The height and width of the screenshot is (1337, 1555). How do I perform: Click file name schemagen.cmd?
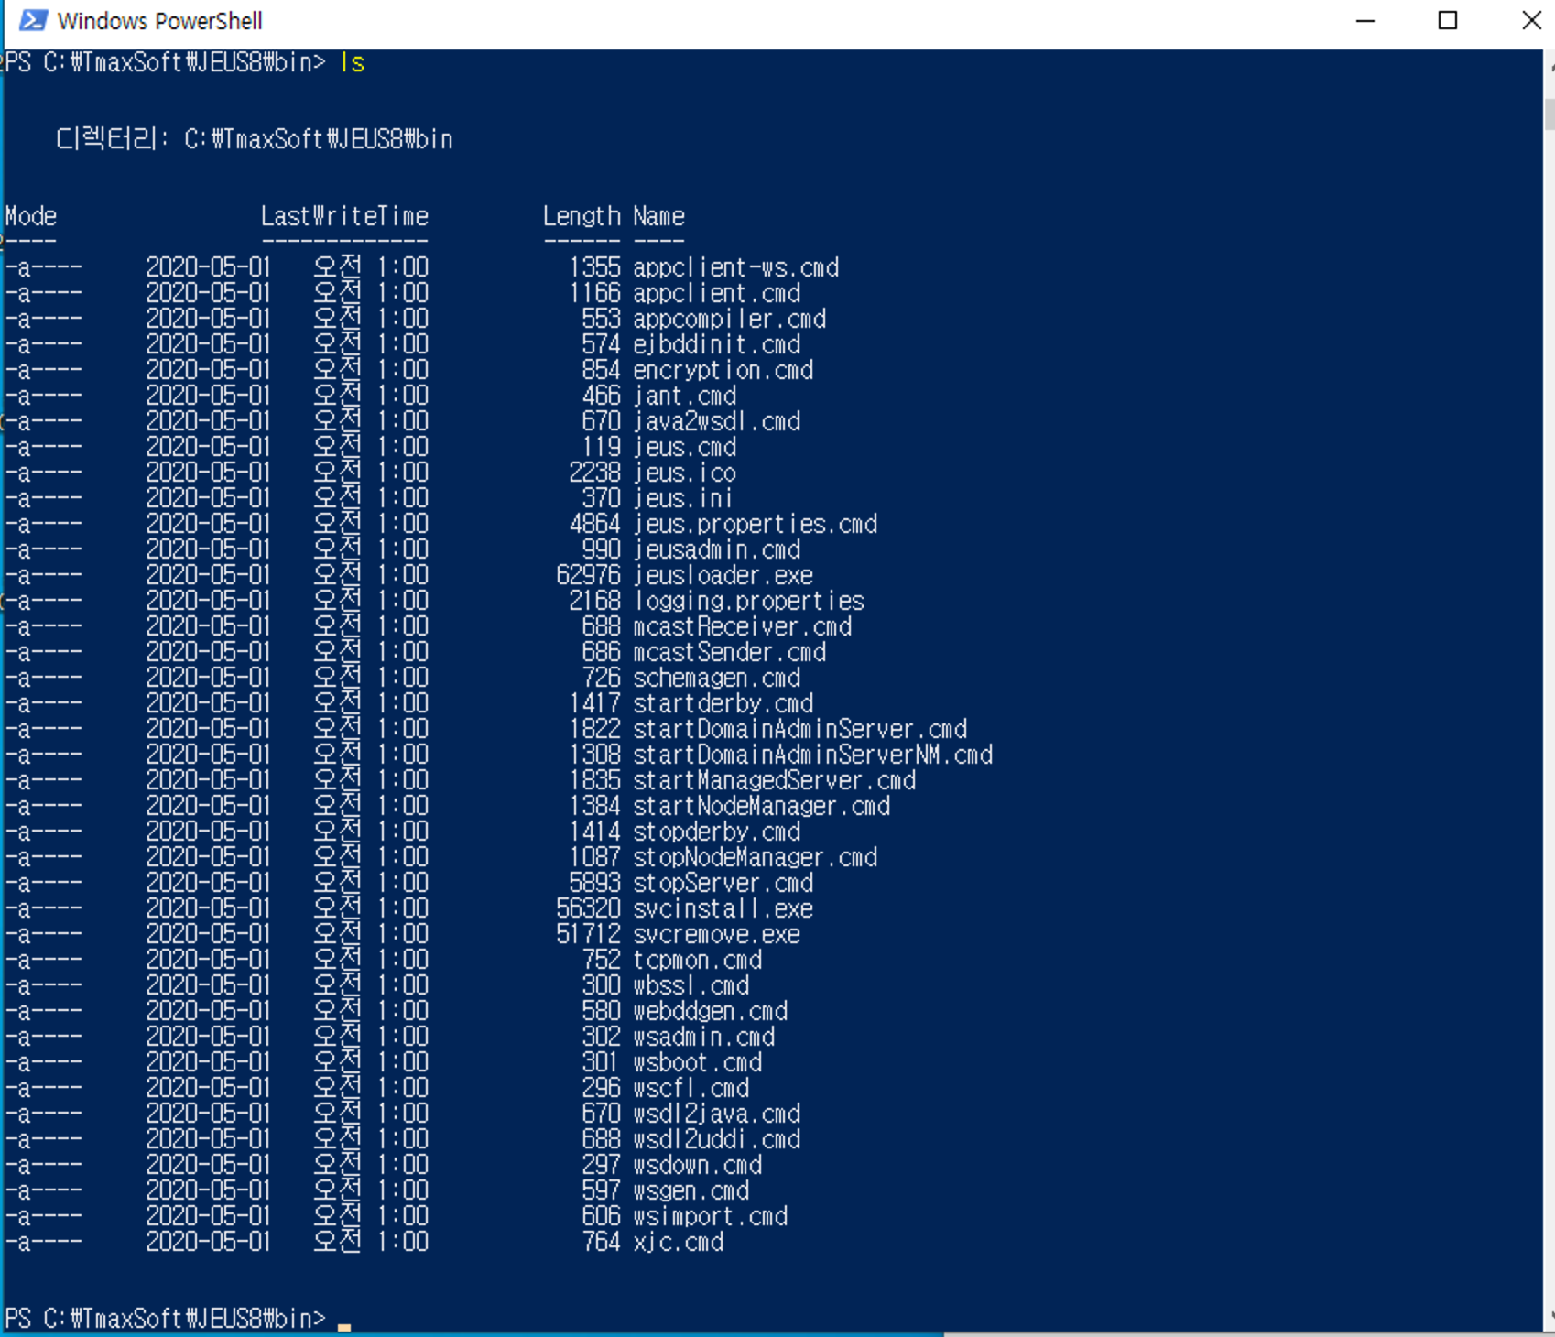click(717, 678)
